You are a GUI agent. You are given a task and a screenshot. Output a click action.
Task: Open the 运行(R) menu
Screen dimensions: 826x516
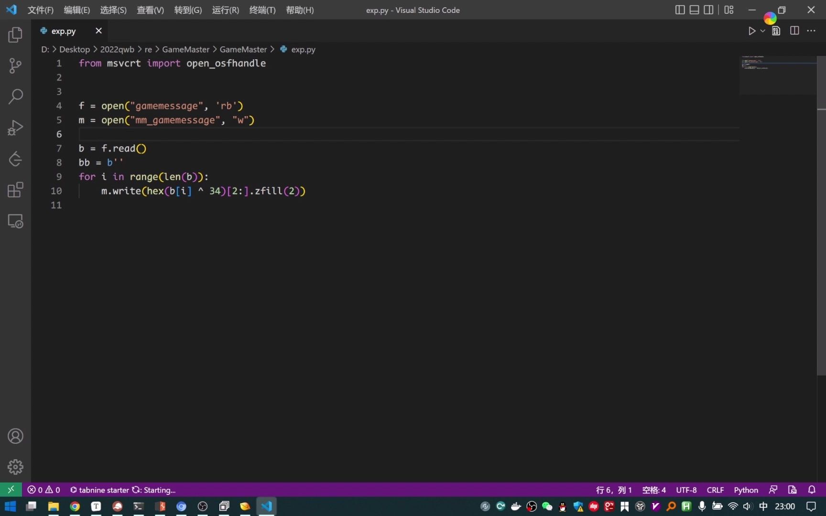tap(226, 10)
